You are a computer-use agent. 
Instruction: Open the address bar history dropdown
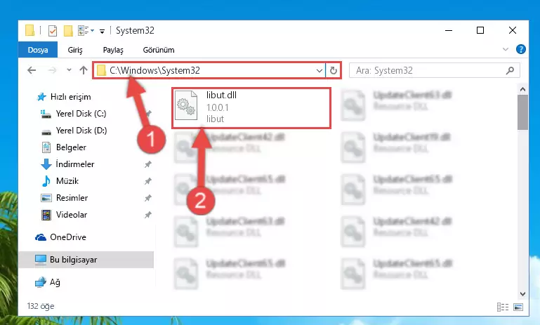[x=320, y=71]
